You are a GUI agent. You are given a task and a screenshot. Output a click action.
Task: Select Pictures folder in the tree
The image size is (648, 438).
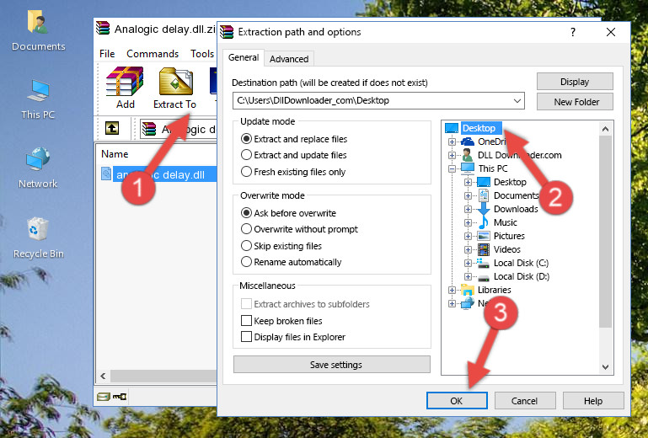509,236
